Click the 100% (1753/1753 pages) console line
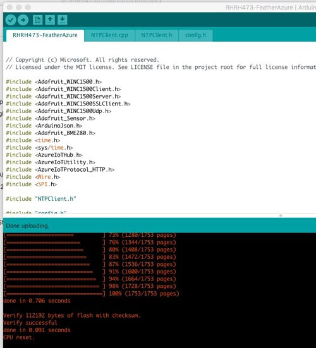This screenshot has width=316, height=348. (x=91, y=294)
